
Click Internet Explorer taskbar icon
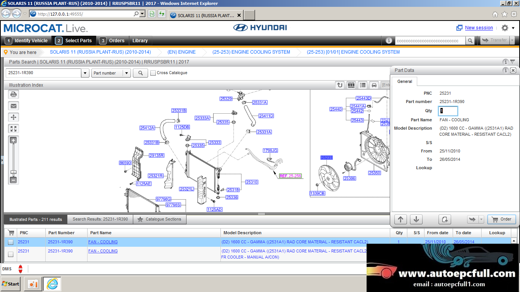52,284
